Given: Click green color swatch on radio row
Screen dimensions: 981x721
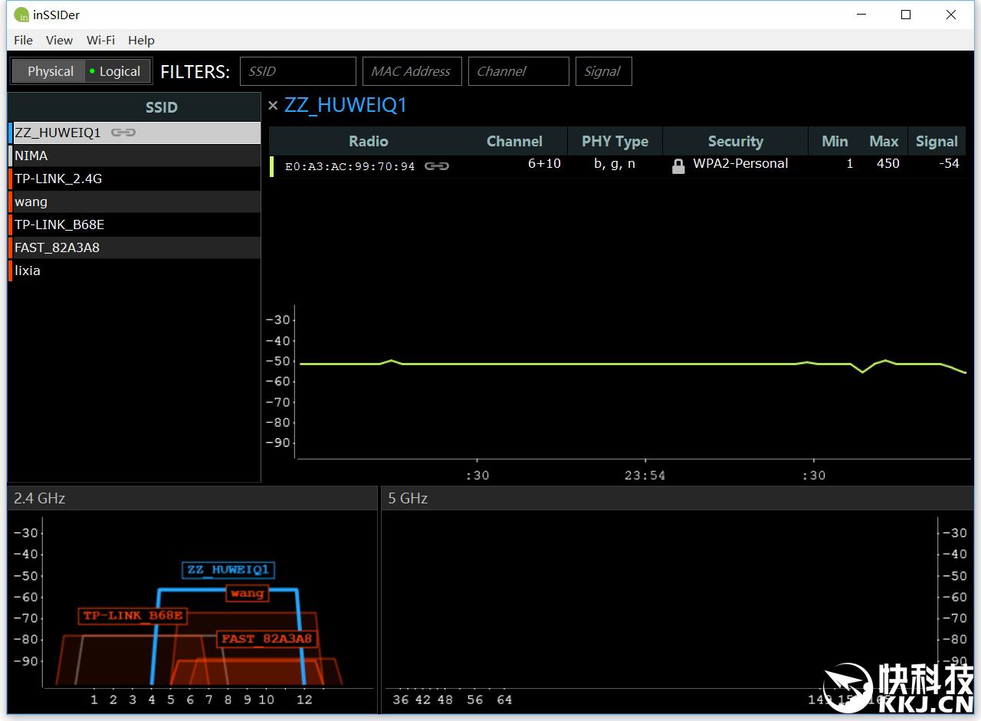Looking at the screenshot, I should pos(271,166).
